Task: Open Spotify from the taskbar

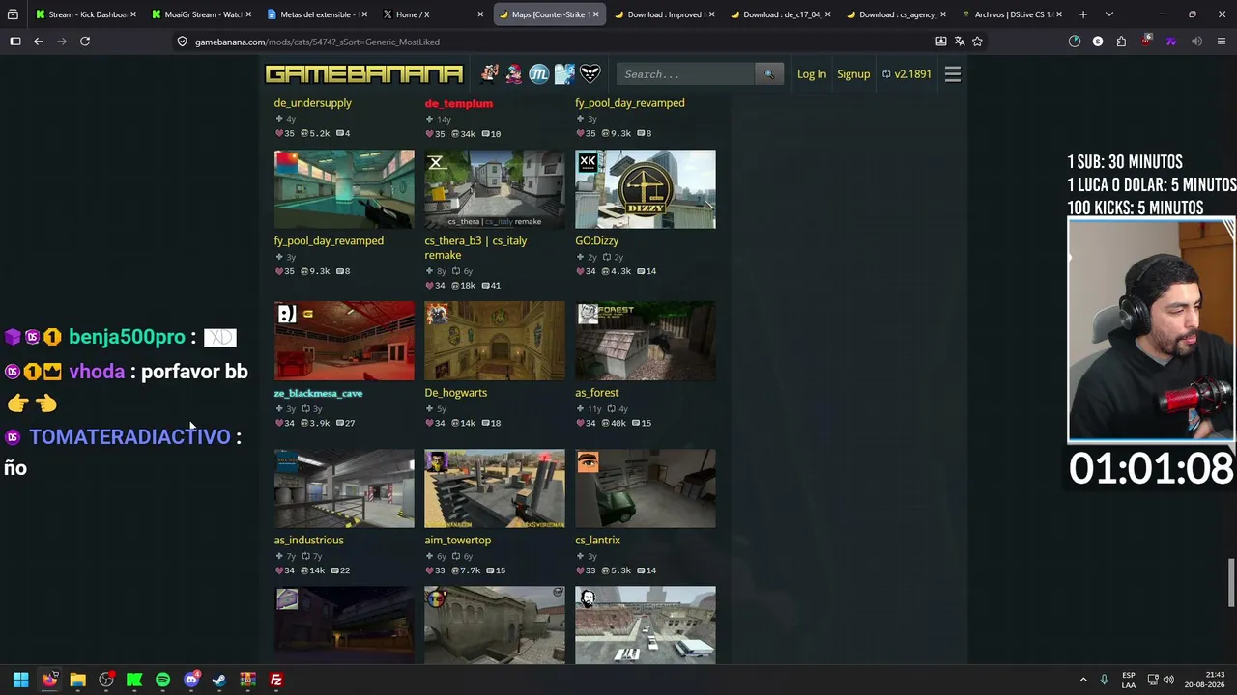Action: point(162,681)
